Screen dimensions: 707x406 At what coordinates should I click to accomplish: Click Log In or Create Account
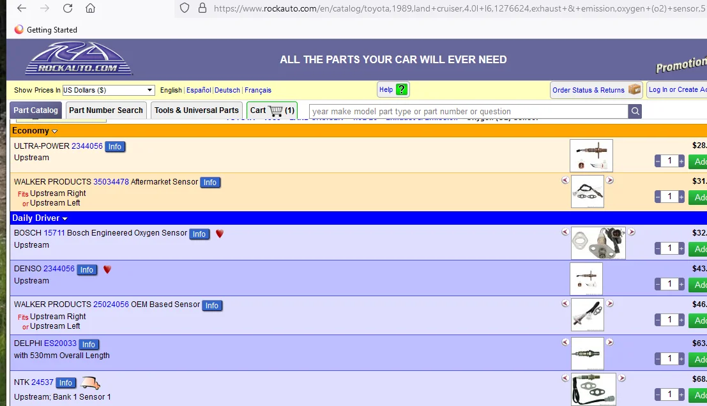tap(677, 89)
